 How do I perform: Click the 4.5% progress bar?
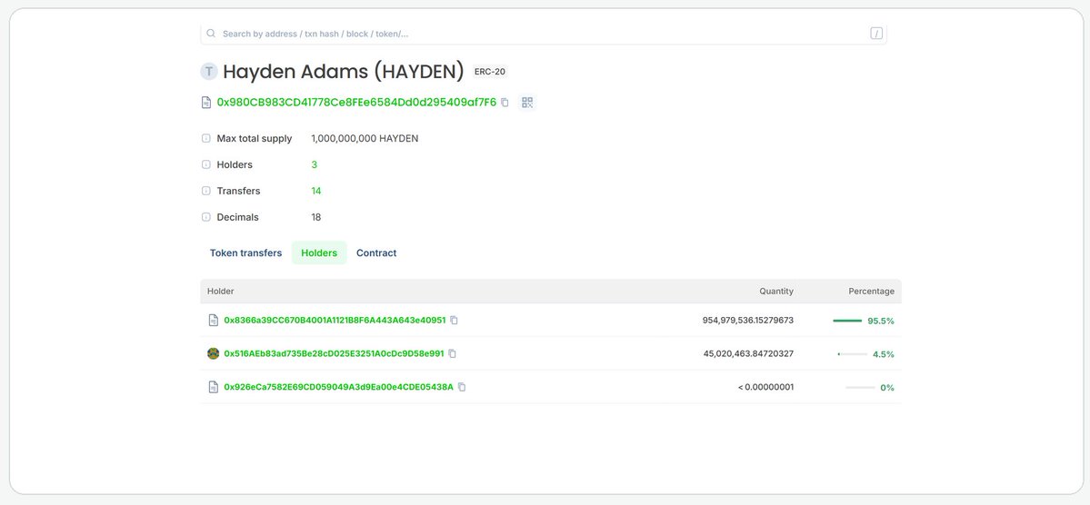tap(853, 354)
